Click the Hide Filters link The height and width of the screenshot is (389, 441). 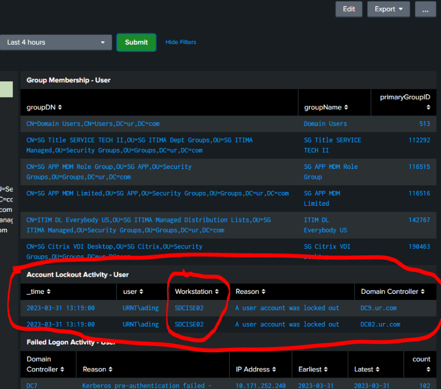pyautogui.click(x=181, y=42)
